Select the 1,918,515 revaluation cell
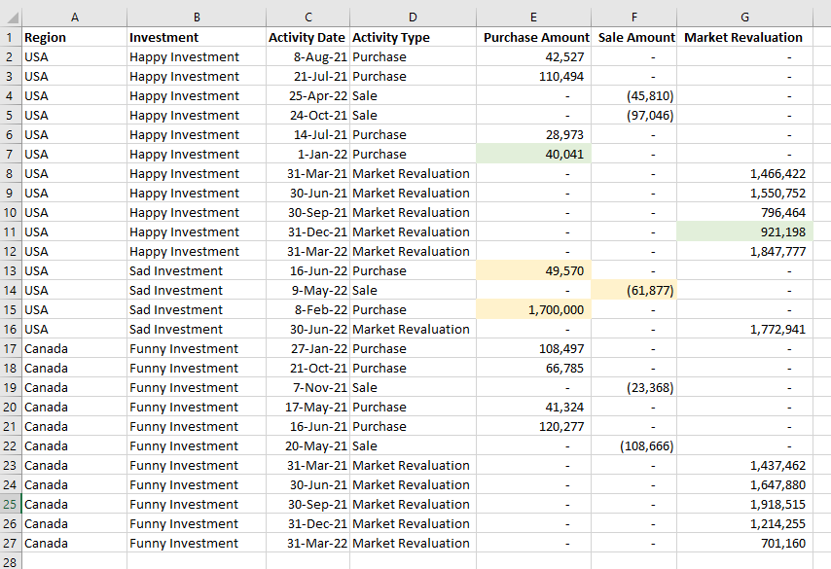 point(744,504)
